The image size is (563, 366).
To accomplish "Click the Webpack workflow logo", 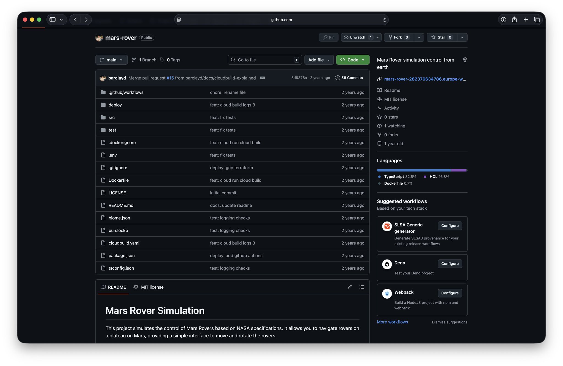I will pos(387,294).
